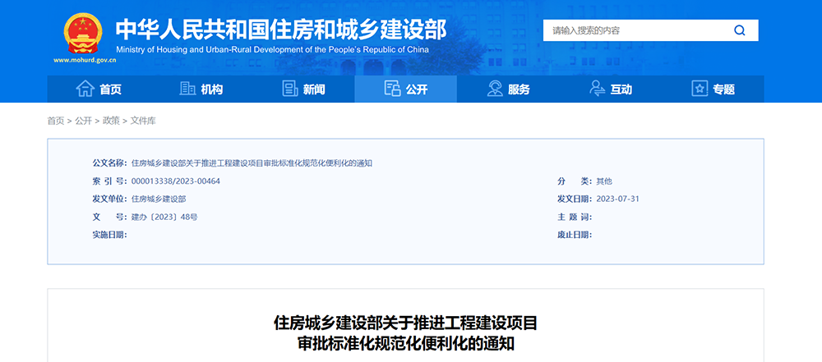This screenshot has height=362, width=822.
Task: Open the 服务 nav label
Action: 519,89
